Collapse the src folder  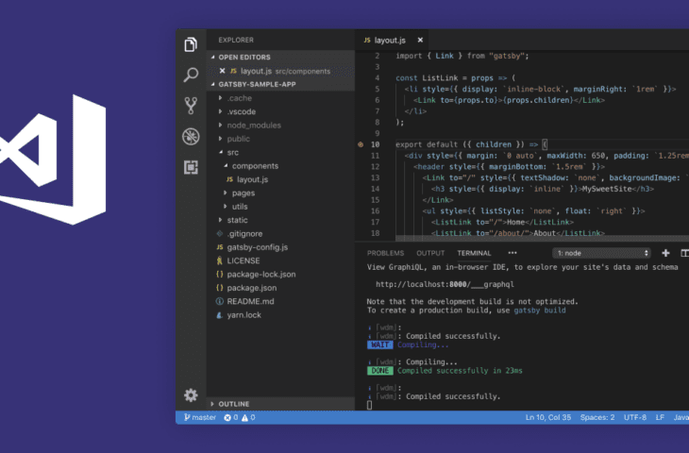click(280, 153)
